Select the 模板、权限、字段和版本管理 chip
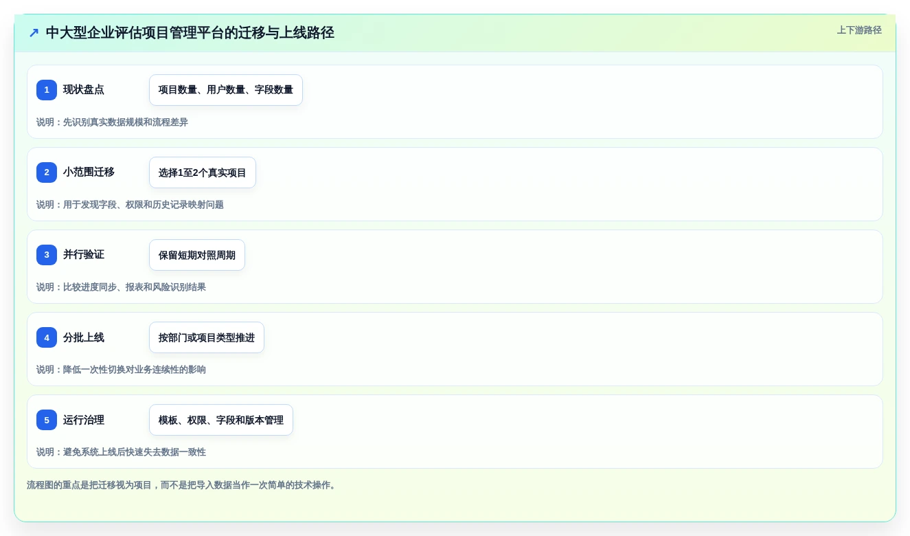Screen dimensions: 910x536 pyautogui.click(x=221, y=420)
